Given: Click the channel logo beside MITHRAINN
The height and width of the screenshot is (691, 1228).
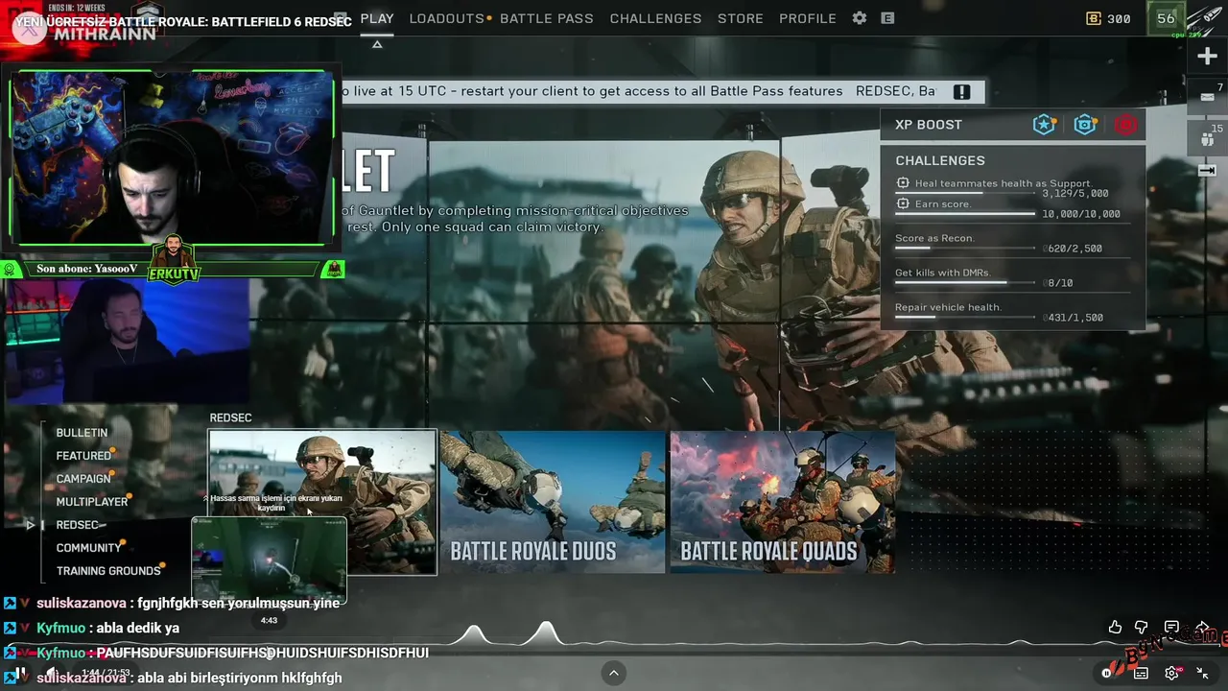Looking at the screenshot, I should tap(29, 29).
